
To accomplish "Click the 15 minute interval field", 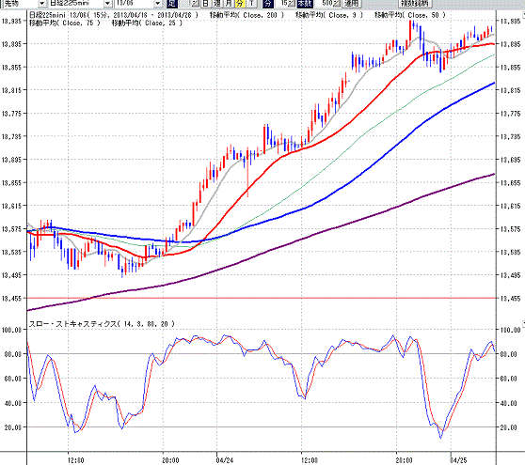I will [281, 4].
